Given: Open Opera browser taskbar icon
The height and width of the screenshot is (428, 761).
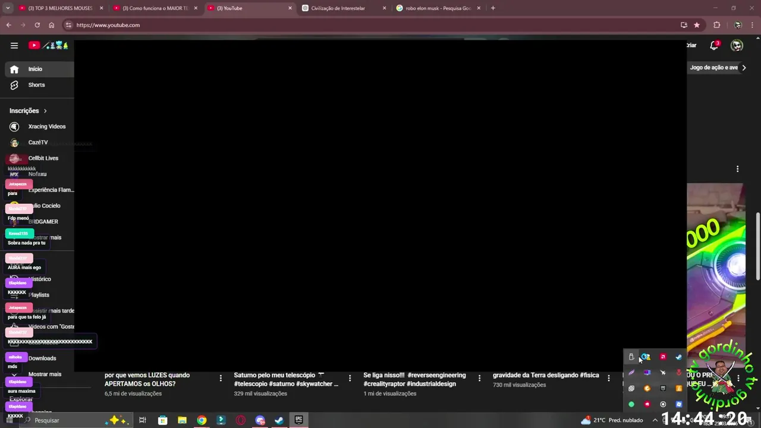Looking at the screenshot, I should point(241,420).
